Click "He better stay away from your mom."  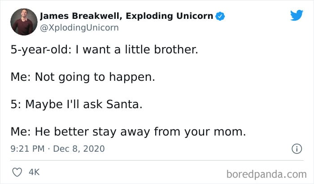tap(140, 132)
